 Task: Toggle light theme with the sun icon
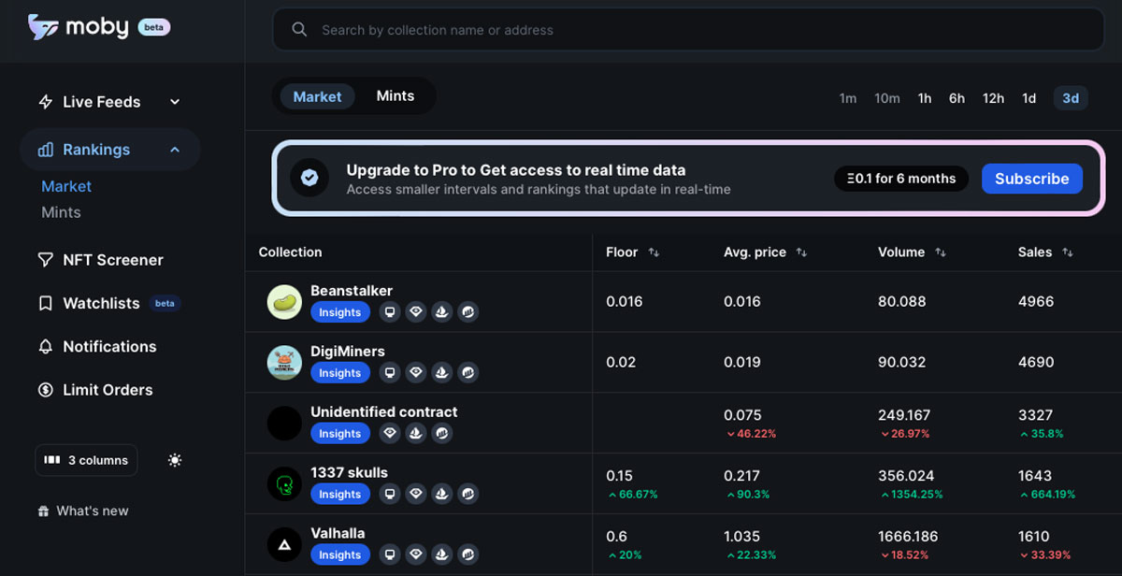pos(175,460)
